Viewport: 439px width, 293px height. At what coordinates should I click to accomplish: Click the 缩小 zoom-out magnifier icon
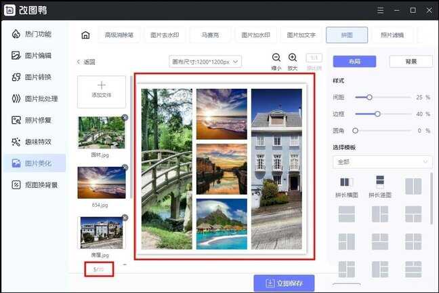[x=276, y=58]
